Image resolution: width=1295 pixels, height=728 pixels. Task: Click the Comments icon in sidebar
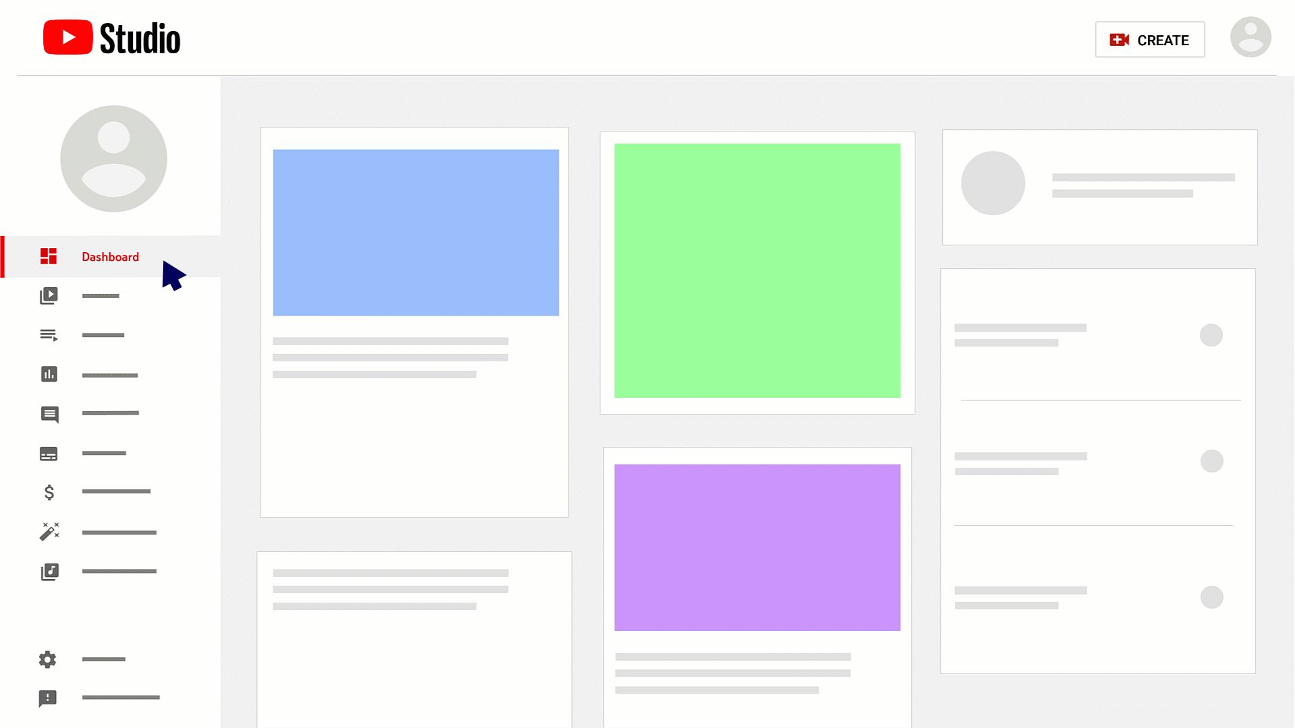click(x=49, y=413)
